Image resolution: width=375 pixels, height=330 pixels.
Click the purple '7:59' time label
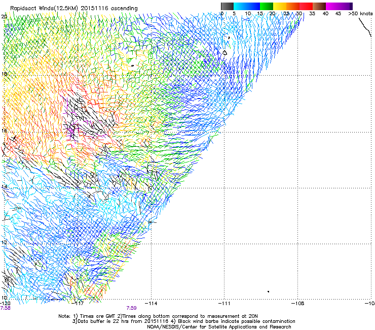point(132,308)
